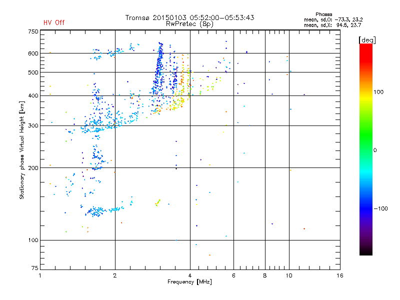400x300 pixels.
Task: Select 'mean, sd,X: 94.5, 23.7' statistics line
Action: coord(332,25)
